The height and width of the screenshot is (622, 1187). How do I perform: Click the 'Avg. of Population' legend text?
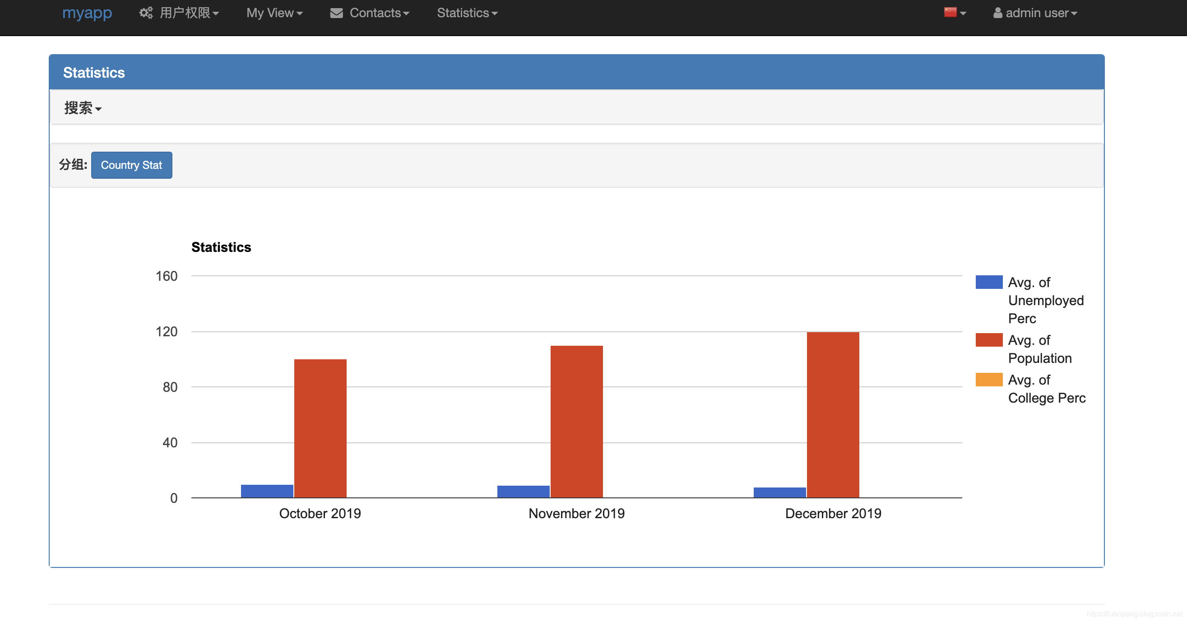tap(1039, 349)
